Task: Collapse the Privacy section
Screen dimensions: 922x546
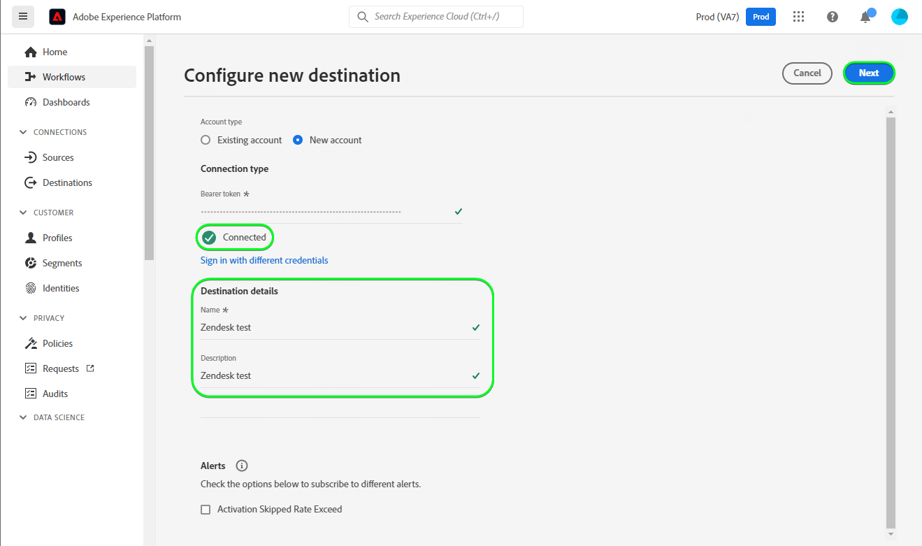Action: tap(24, 318)
